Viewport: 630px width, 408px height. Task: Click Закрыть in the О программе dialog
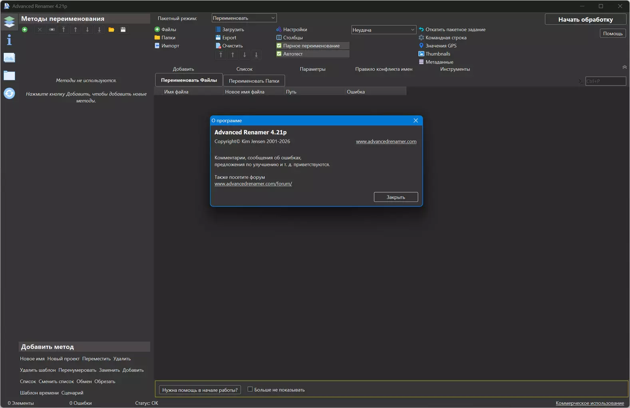396,197
